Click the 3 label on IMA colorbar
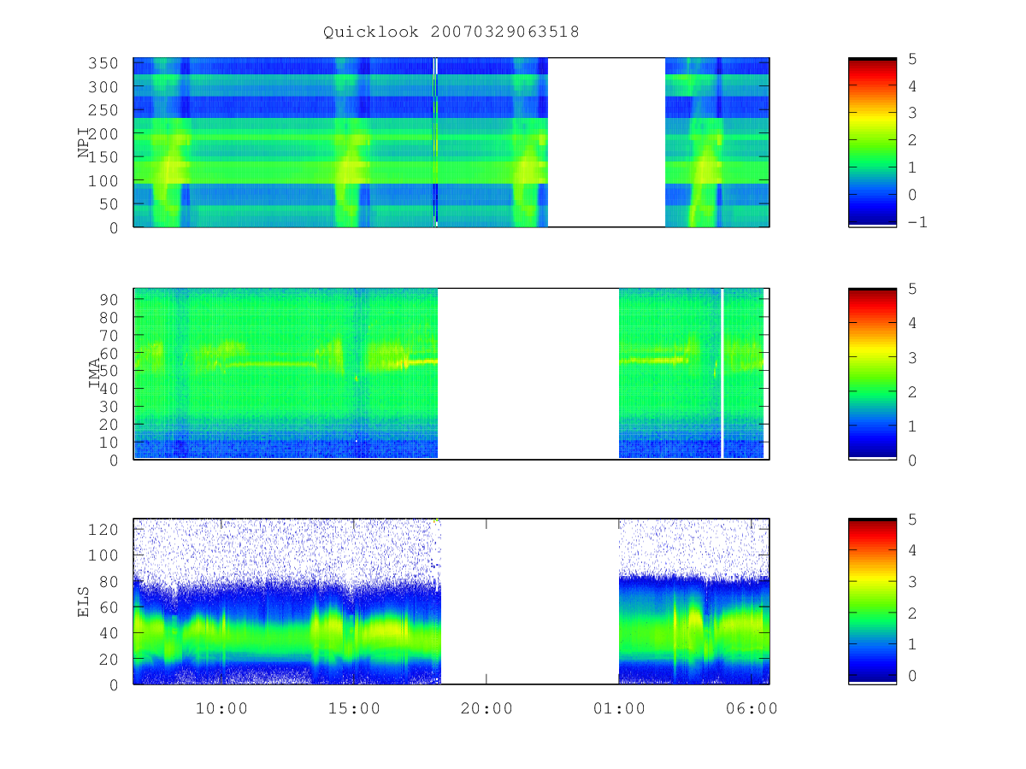 pyautogui.click(x=912, y=357)
